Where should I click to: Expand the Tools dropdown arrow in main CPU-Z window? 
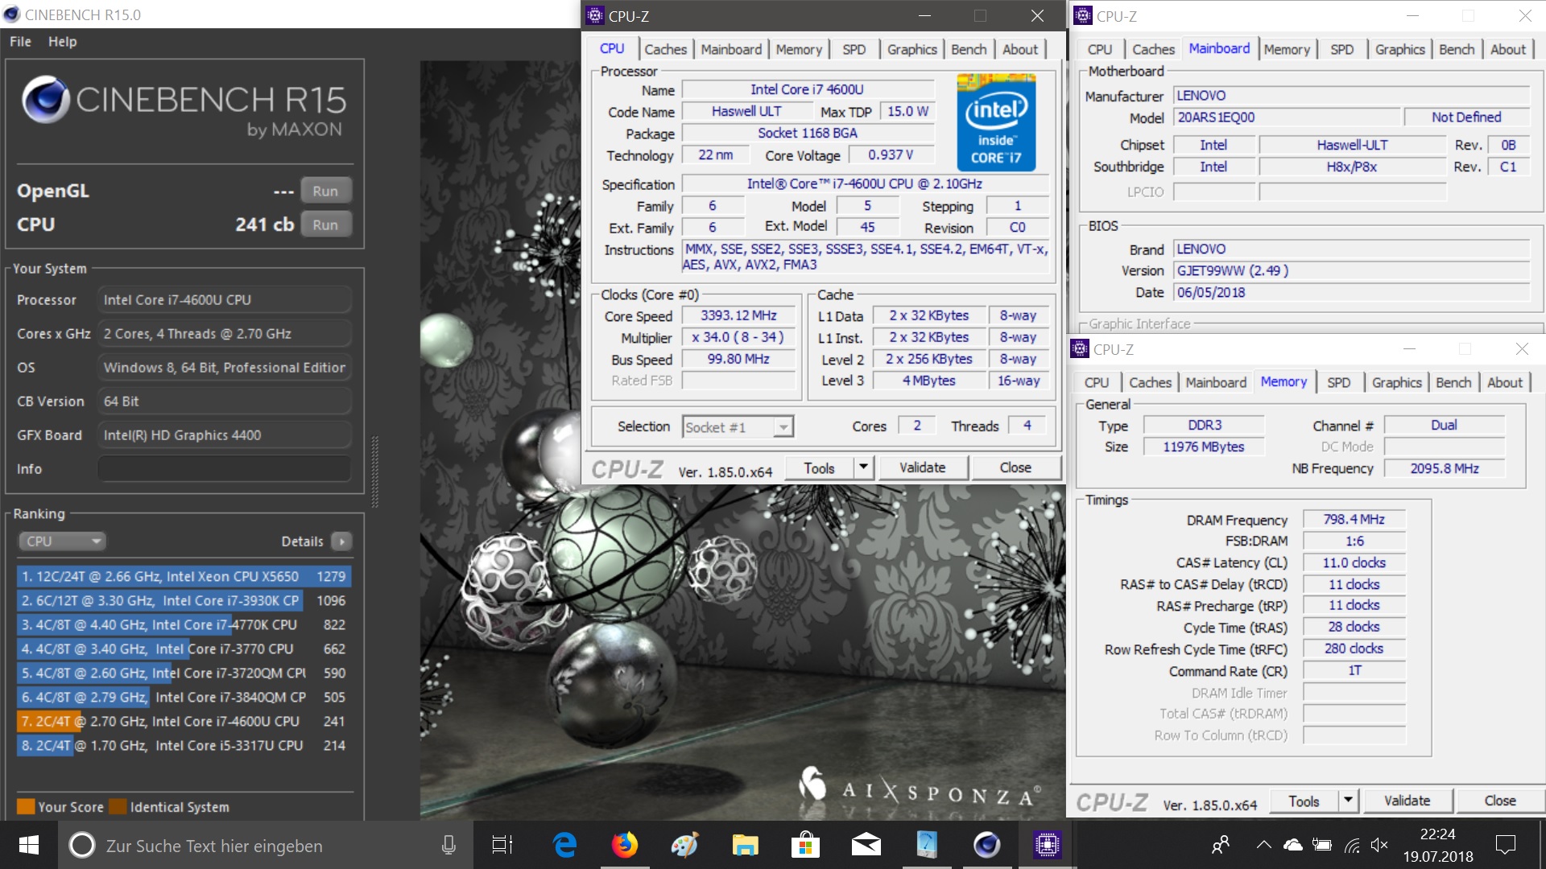(863, 467)
